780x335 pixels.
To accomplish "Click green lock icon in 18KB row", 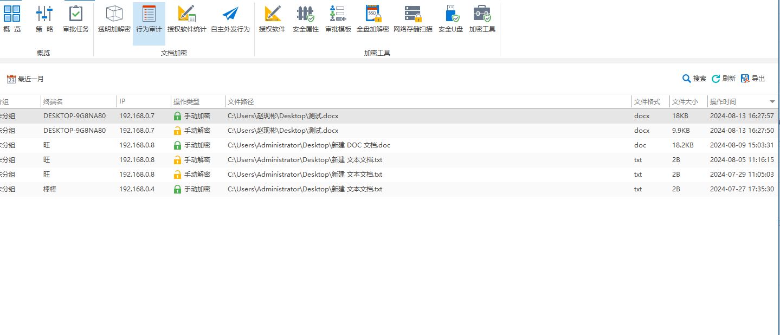I will coord(177,116).
